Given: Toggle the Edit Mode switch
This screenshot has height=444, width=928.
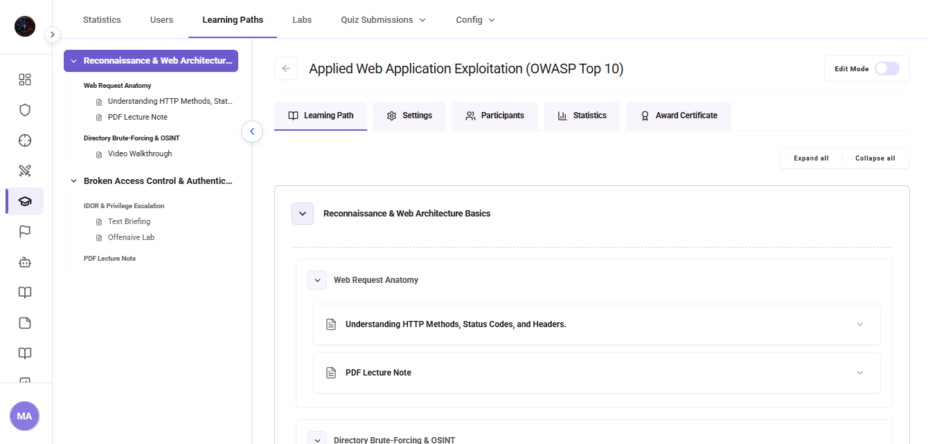Looking at the screenshot, I should (x=887, y=68).
